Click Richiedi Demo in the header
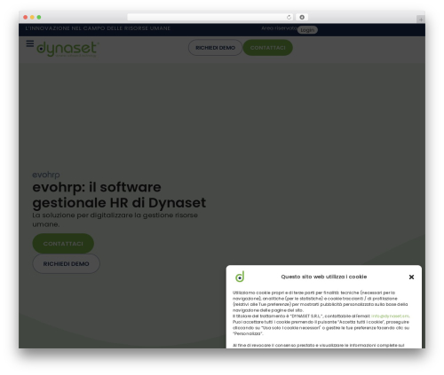 point(215,48)
